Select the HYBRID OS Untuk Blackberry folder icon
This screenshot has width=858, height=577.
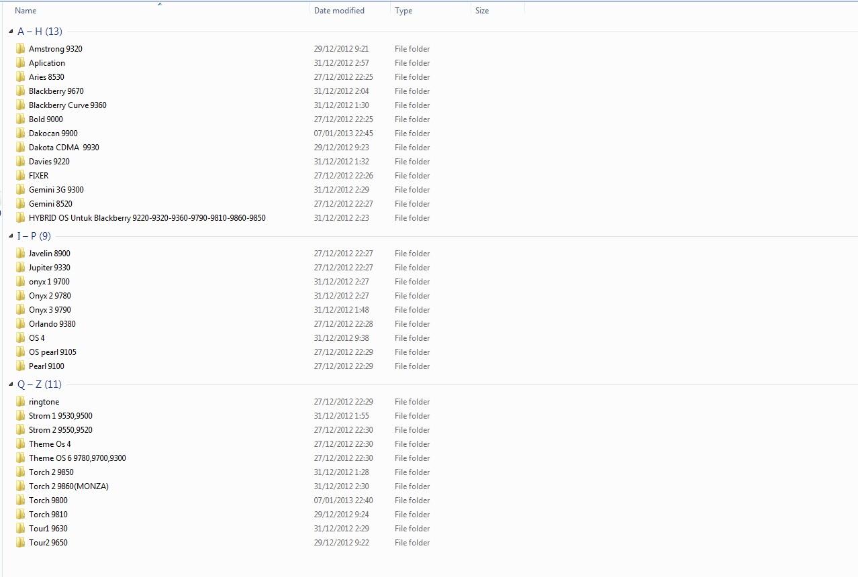[20, 218]
